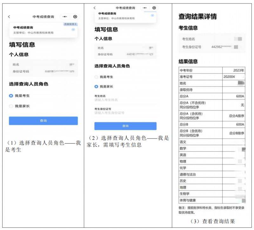Click the 总分A row showing 600A
254x230 pixels.
[x=212, y=96]
